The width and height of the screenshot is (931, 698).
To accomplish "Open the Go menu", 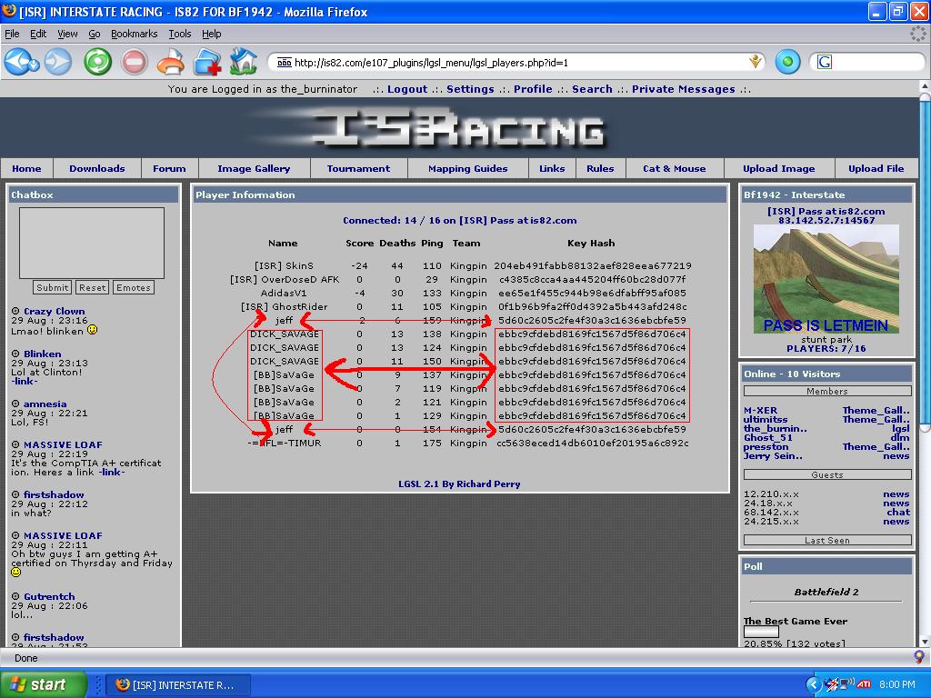I will [x=94, y=34].
